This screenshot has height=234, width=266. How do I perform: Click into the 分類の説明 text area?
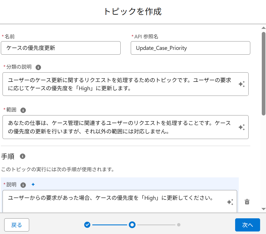click(125, 84)
